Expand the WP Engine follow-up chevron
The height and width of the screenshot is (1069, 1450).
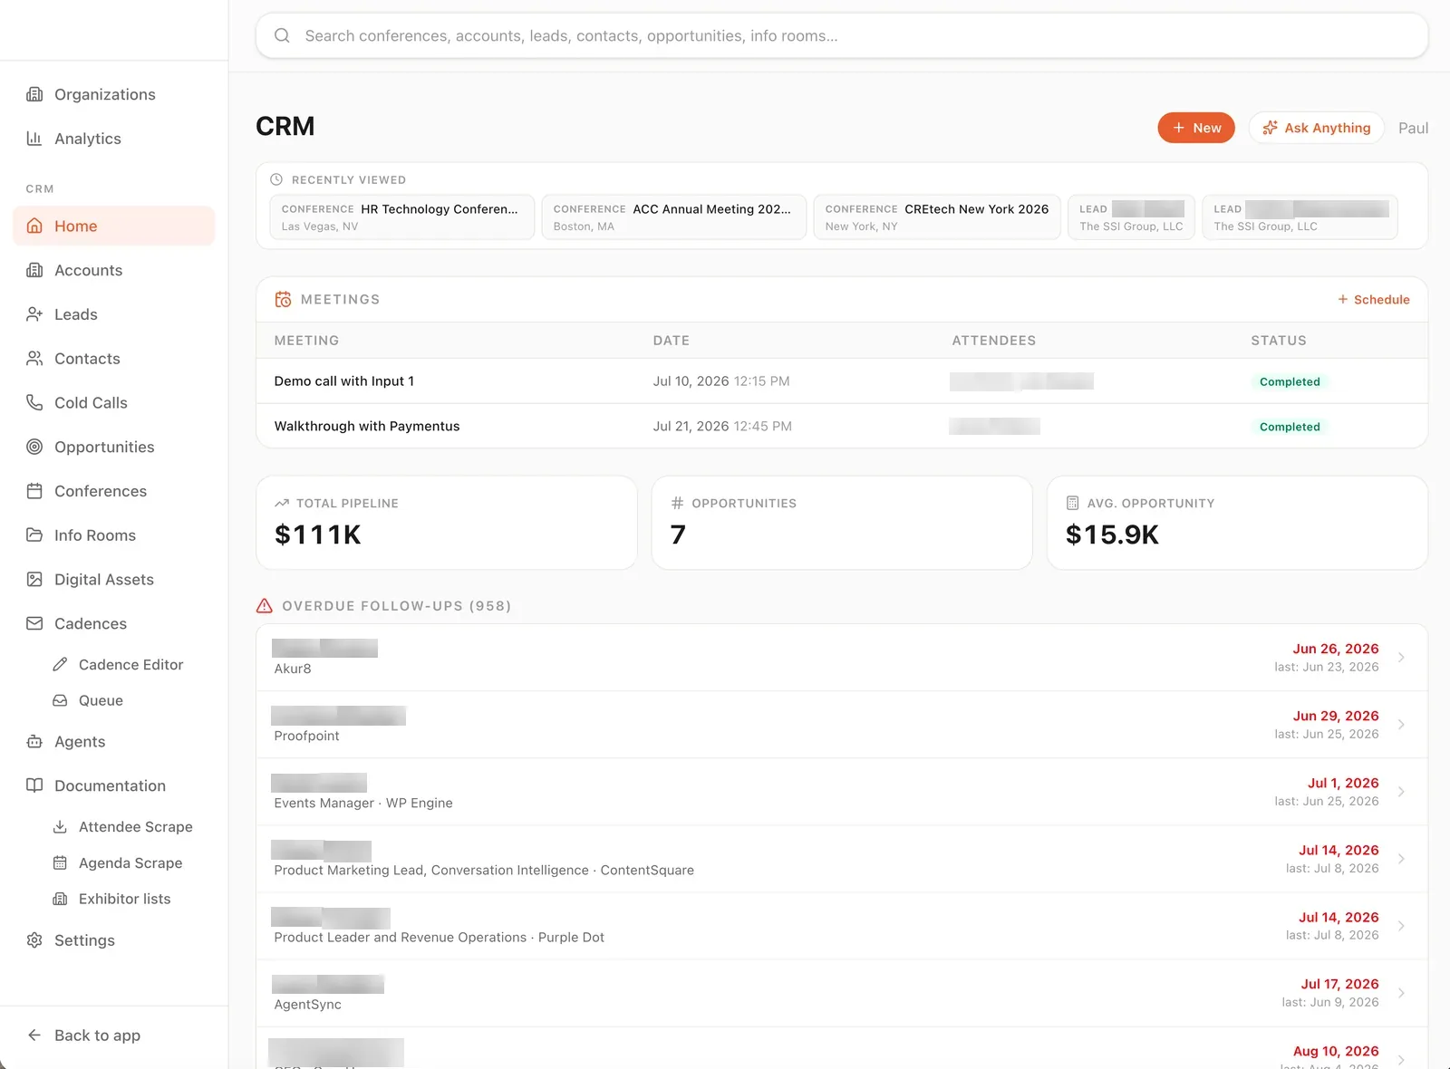click(1401, 792)
